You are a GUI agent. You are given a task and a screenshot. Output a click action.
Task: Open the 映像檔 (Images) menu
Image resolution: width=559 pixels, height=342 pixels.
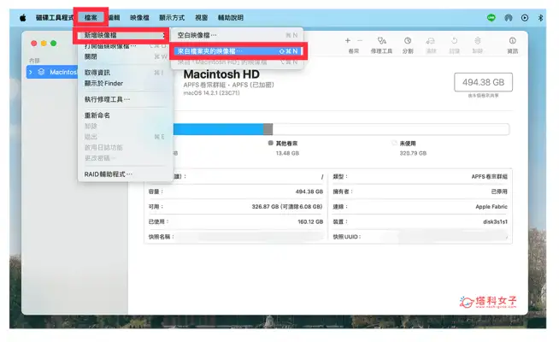point(139,18)
